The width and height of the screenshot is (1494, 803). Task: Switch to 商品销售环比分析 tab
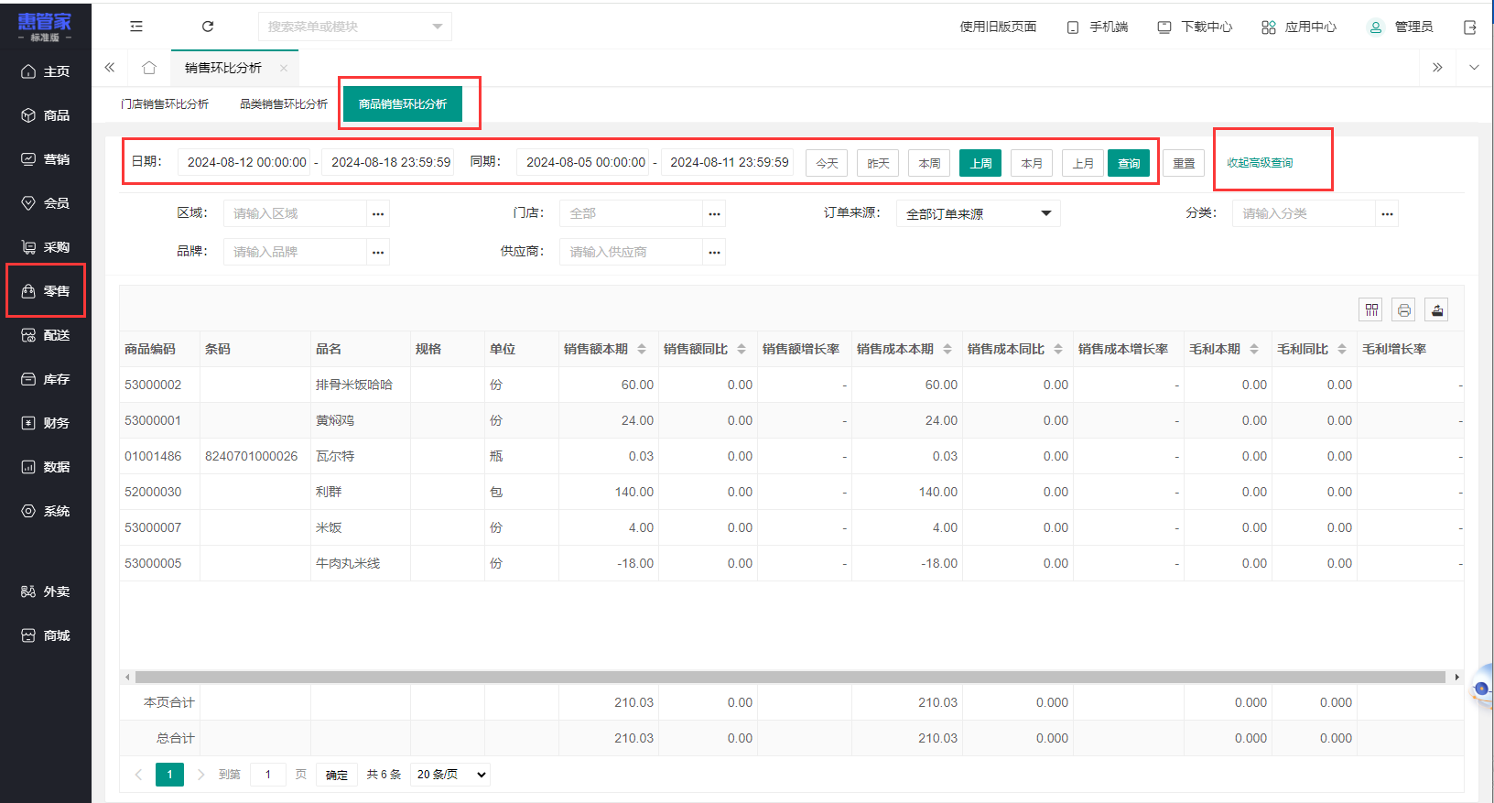[403, 104]
